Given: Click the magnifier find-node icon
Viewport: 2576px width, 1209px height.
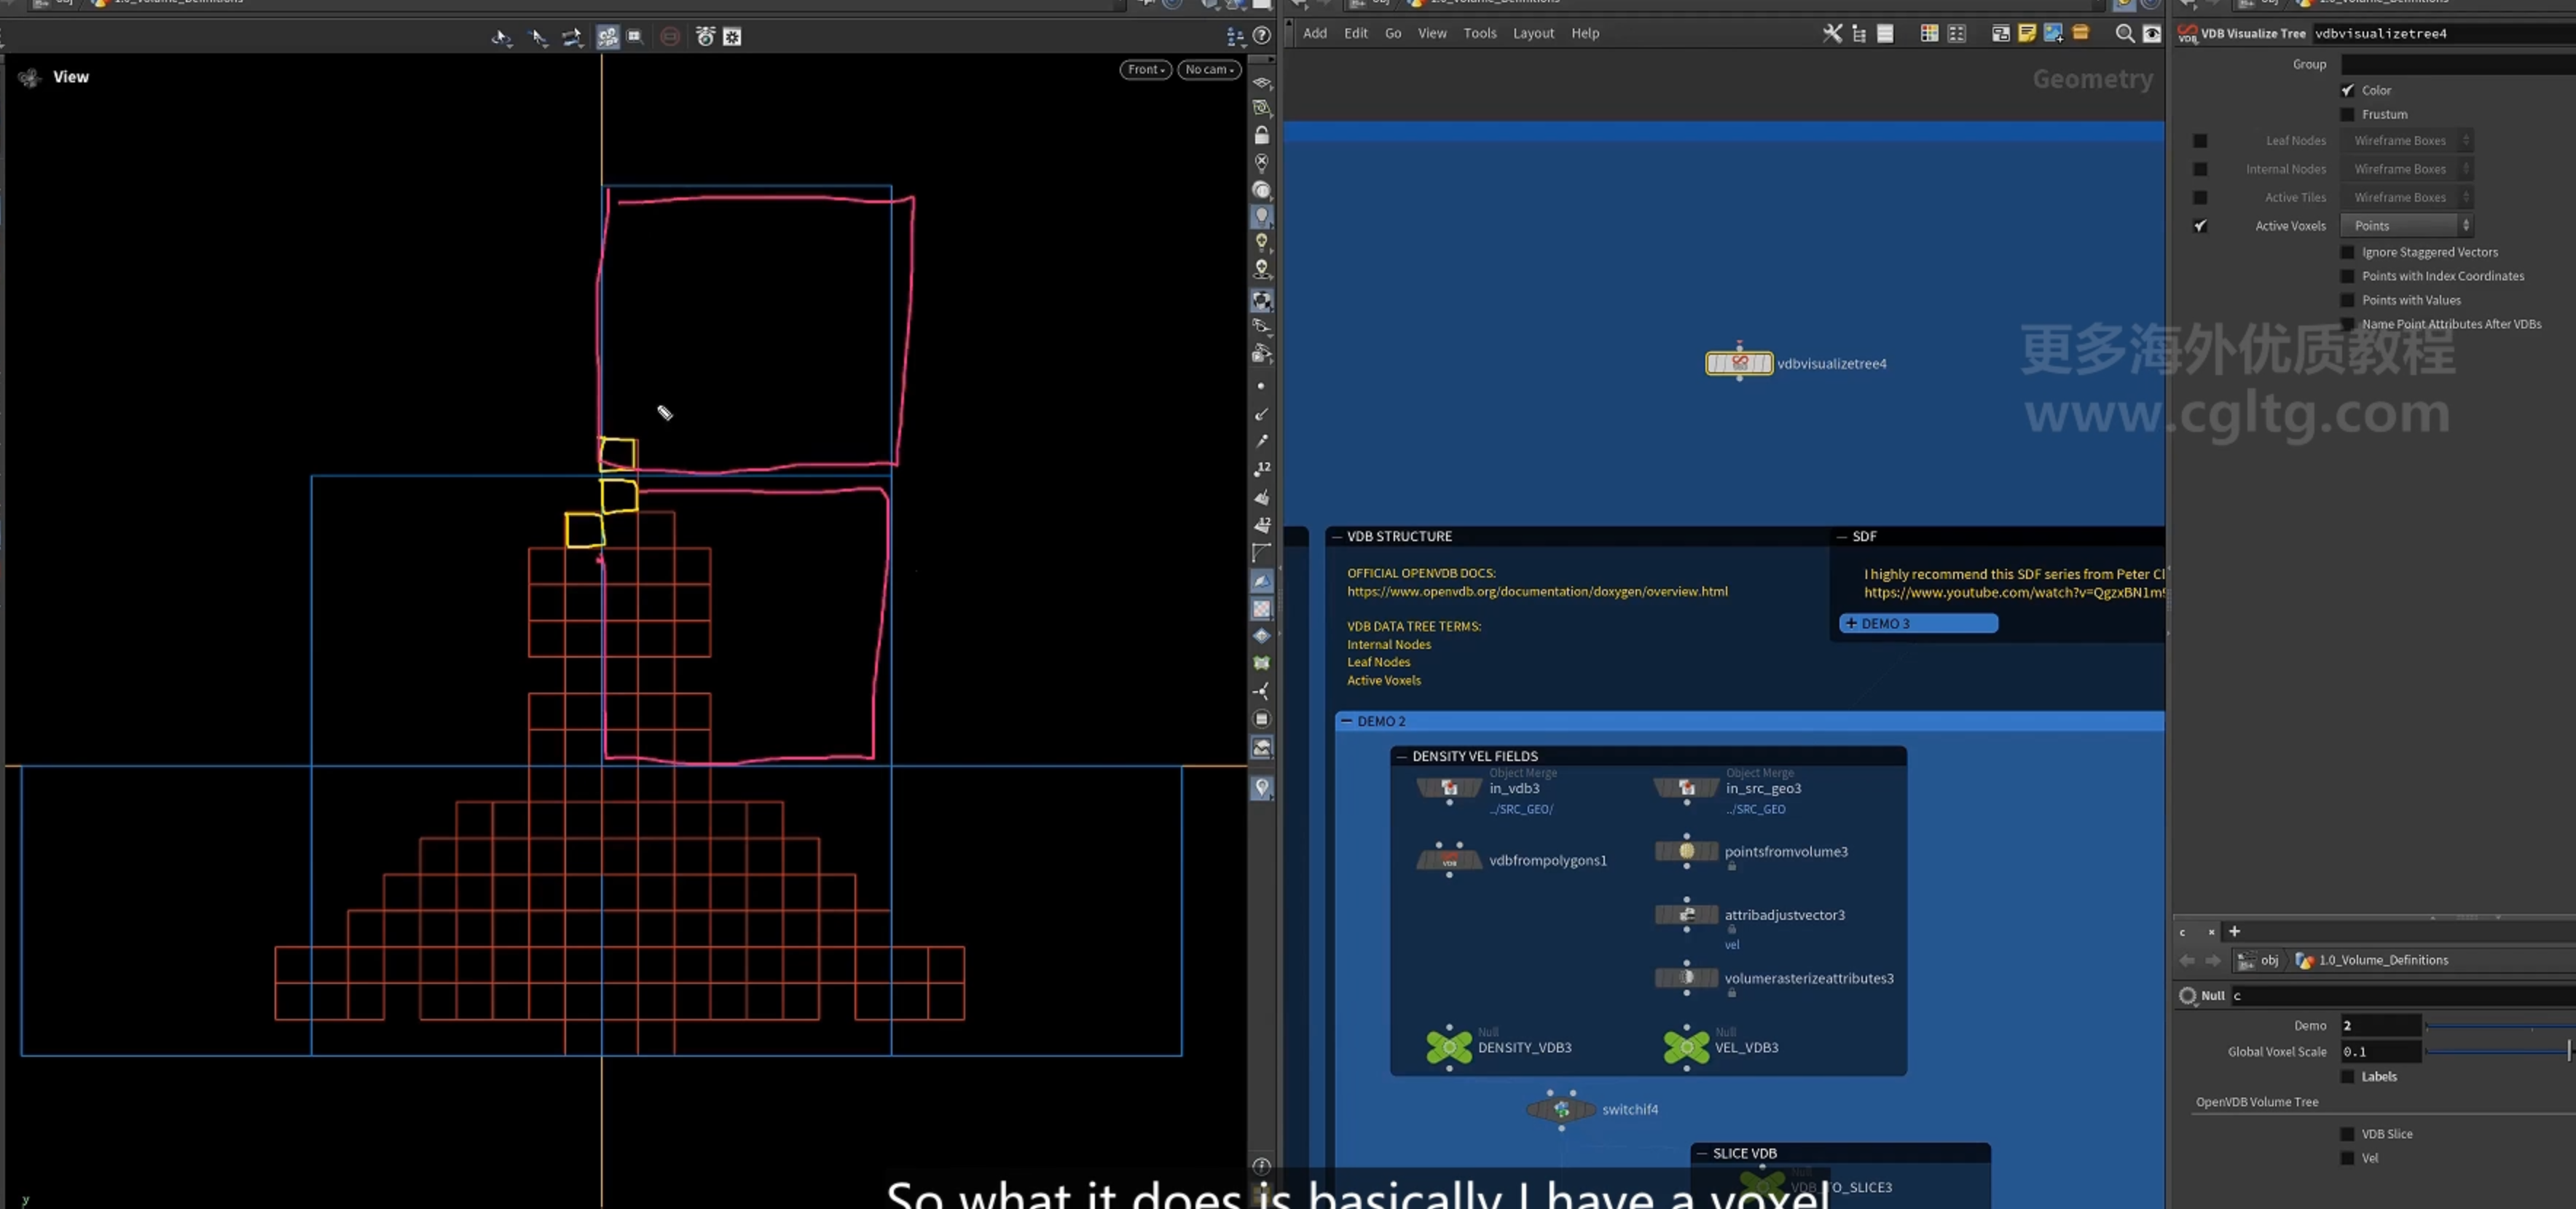Looking at the screenshot, I should click(2124, 33).
